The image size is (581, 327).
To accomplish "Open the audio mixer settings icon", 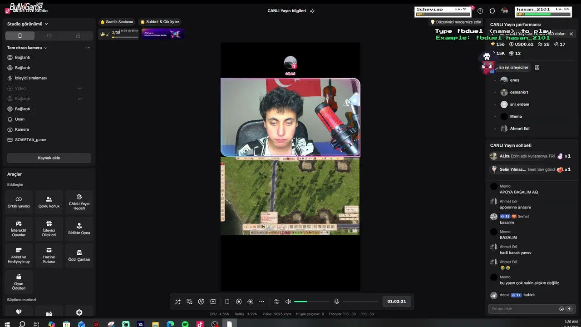I will (276, 302).
